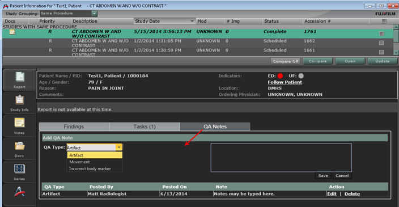Sort by the Priority column header
The width and height of the screenshot is (399, 207).
click(x=47, y=21)
